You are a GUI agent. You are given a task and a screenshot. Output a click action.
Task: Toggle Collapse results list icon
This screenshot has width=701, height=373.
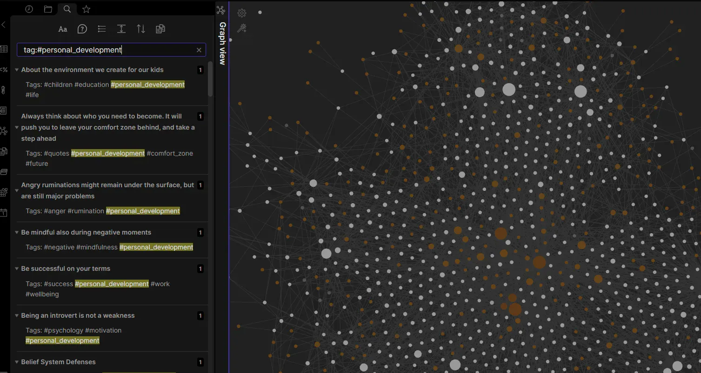click(x=102, y=29)
